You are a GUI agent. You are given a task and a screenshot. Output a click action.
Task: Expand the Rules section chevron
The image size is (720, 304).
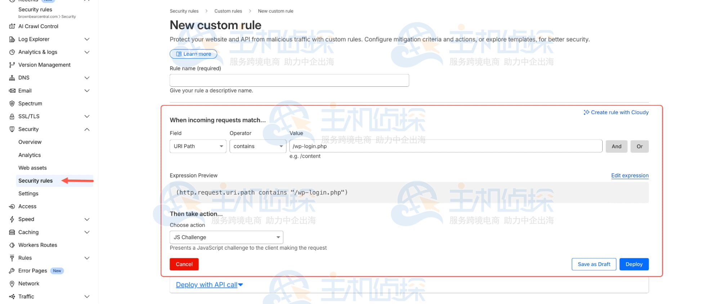click(x=87, y=258)
